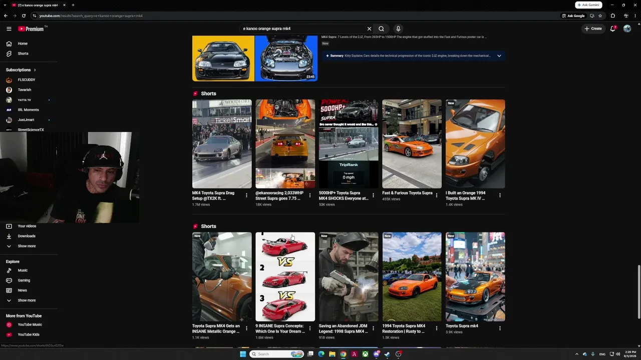Open File Explorer from the taskbar
Screen dimensions: 641x360
332,354
